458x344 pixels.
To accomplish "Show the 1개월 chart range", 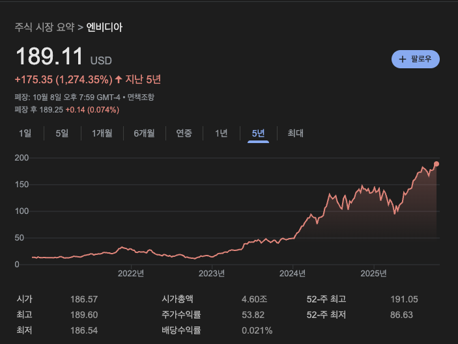I will (x=102, y=133).
